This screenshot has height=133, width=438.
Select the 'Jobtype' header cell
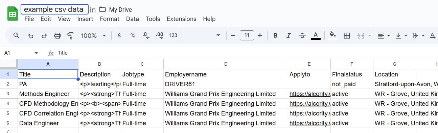142,74
